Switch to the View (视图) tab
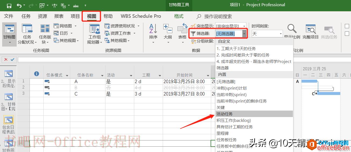The image size is (351, 152). pyautogui.click(x=91, y=16)
